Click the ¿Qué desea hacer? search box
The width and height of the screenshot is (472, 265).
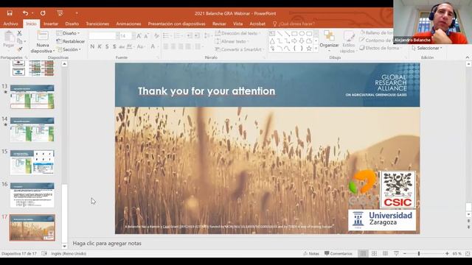point(294,24)
